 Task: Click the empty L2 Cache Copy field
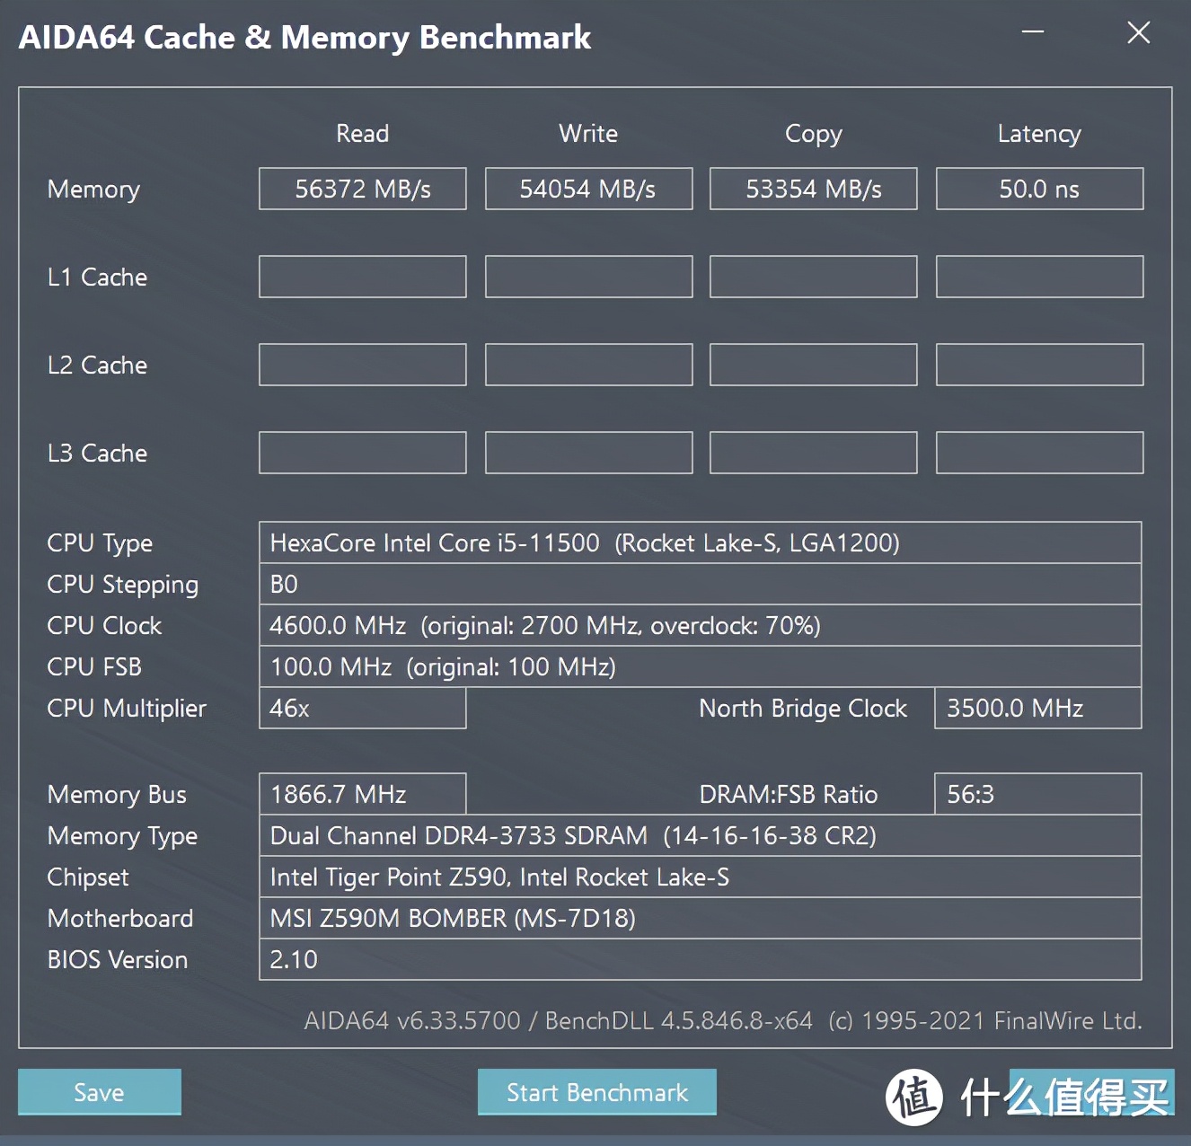(814, 365)
